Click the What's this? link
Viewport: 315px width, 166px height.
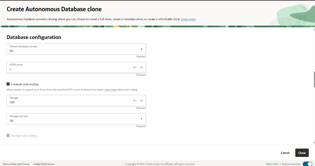click(272, 164)
